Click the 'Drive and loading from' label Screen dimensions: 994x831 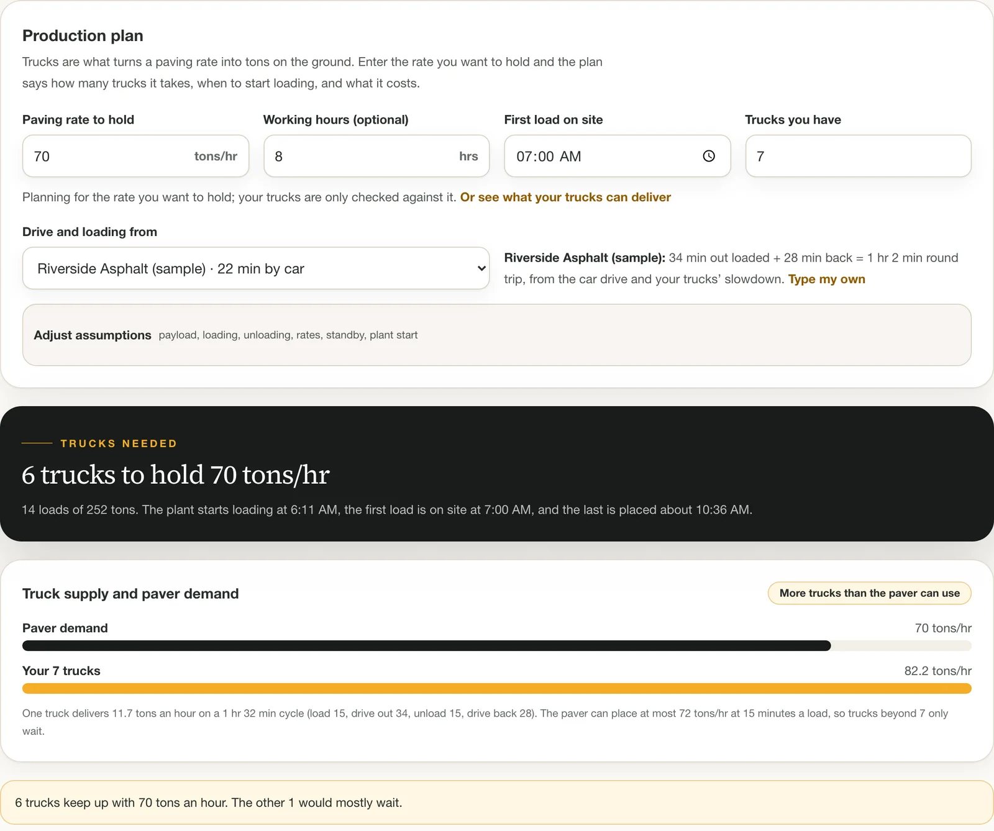pos(89,232)
